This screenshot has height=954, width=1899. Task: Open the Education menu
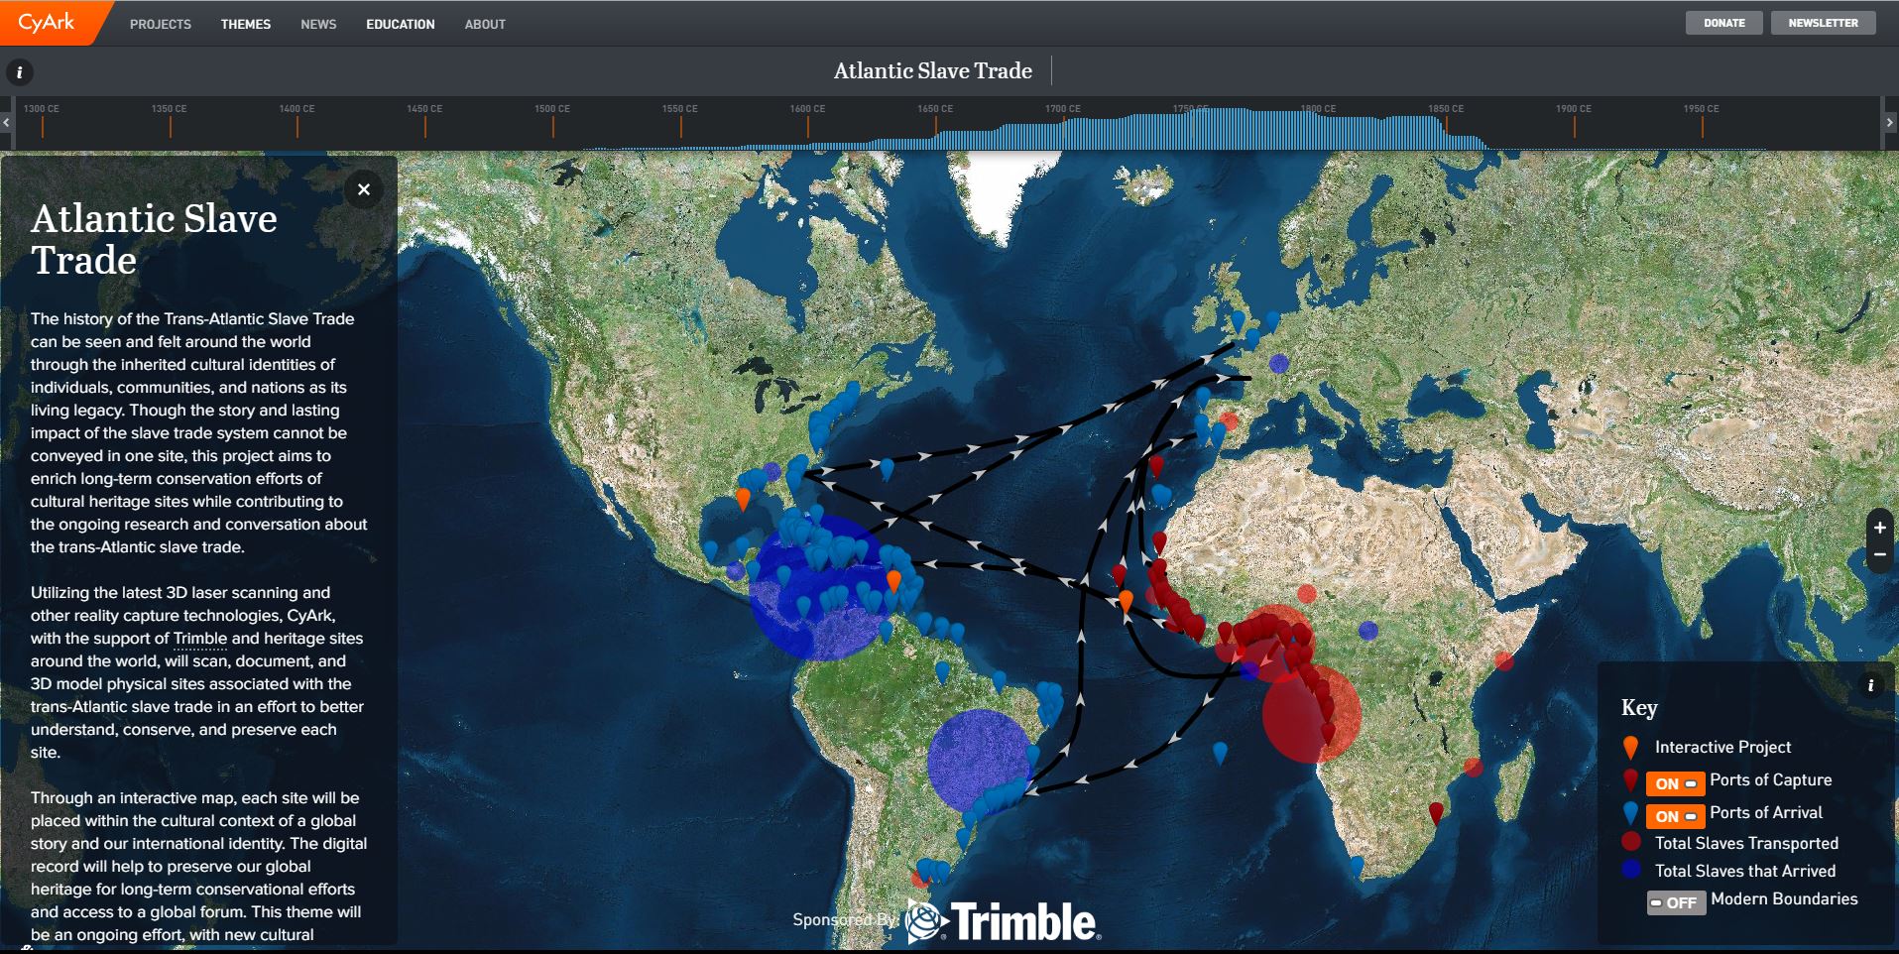[401, 24]
